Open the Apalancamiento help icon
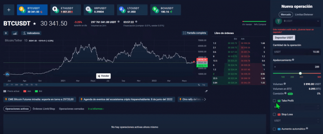 293,60
